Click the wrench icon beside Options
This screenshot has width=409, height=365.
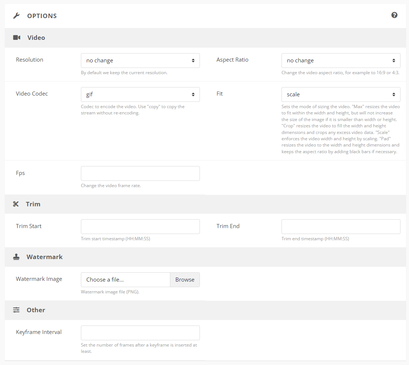pyautogui.click(x=16, y=16)
